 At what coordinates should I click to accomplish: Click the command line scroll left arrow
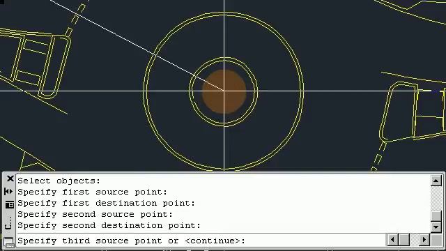pyautogui.click(x=393, y=240)
